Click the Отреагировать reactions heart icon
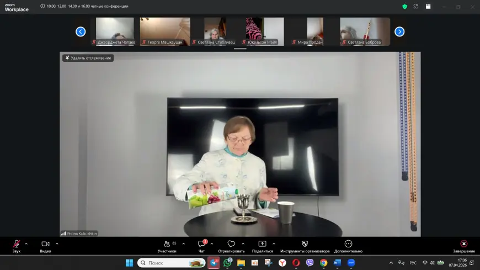Image resolution: width=480 pixels, height=270 pixels. [231, 244]
